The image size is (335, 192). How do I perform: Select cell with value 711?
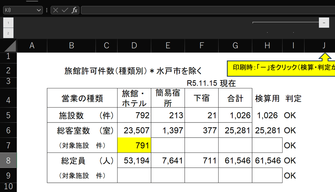point(202,160)
